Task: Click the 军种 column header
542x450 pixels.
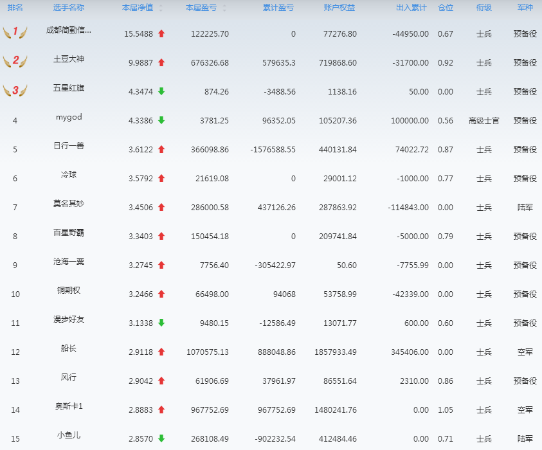Action: (x=525, y=8)
